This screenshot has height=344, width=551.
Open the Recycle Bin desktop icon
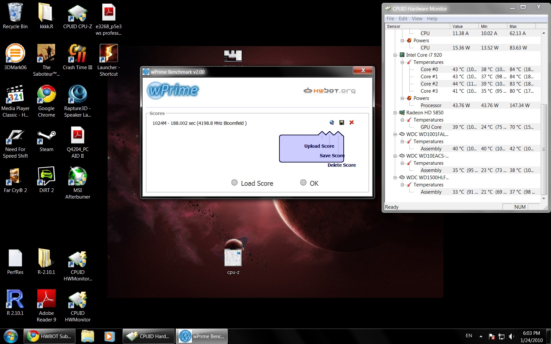(15, 16)
